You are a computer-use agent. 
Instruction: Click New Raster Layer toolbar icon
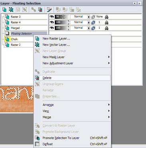point(4,10)
